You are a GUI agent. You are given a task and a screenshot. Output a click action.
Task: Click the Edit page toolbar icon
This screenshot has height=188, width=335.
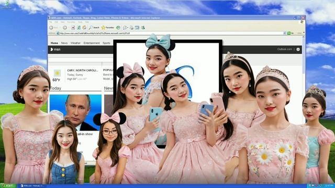pos(137,28)
